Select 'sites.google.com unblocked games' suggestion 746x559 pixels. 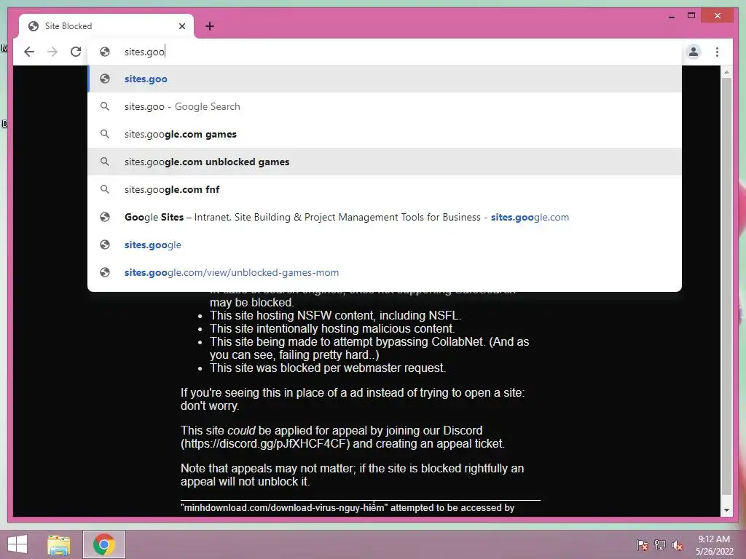pos(385,162)
